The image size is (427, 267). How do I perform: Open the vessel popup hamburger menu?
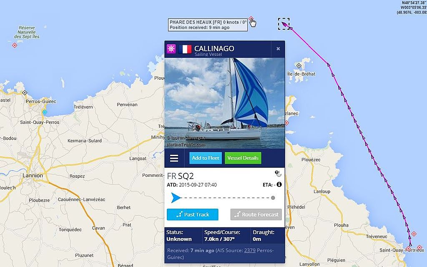[174, 158]
